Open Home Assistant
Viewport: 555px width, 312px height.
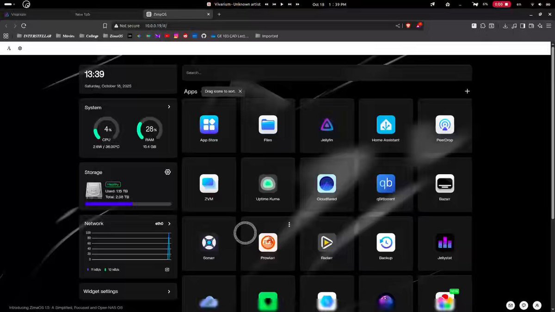386,125
